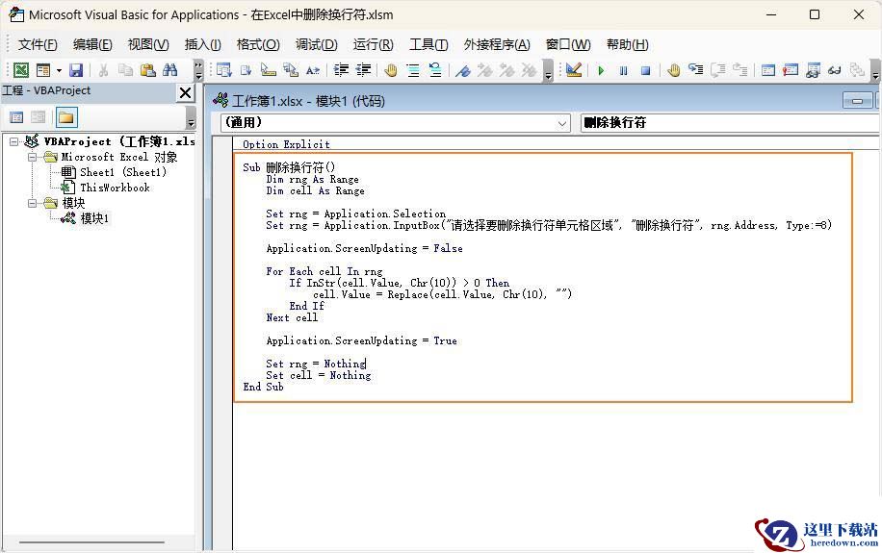Click View Code icon in Project panel
This screenshot has height=553, width=882.
click(16, 117)
